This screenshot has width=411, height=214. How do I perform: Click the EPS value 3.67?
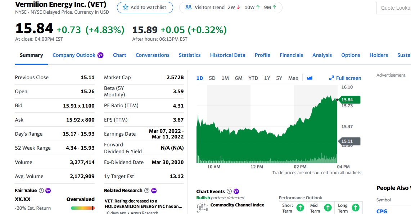pos(178,120)
